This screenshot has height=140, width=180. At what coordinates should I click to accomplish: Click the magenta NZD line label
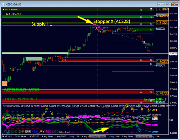pyautogui.click(x=155, y=125)
